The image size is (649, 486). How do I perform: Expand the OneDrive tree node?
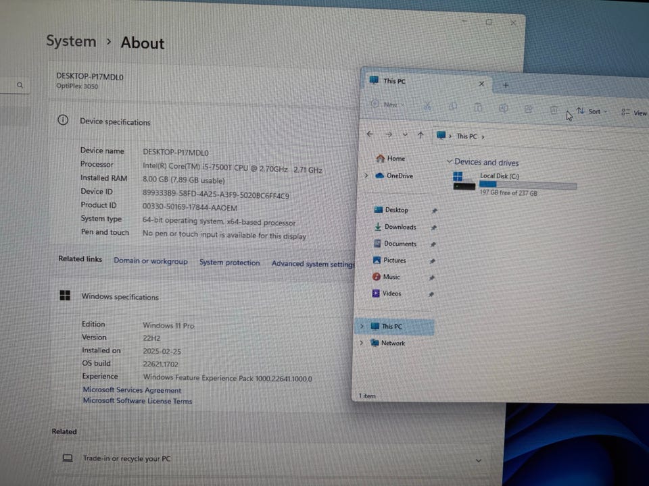tap(366, 175)
